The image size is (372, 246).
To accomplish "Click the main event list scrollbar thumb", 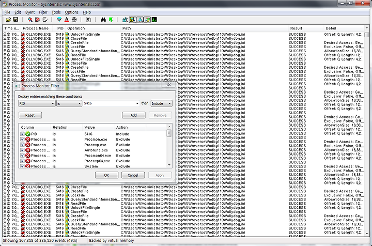I will click(367, 35).
